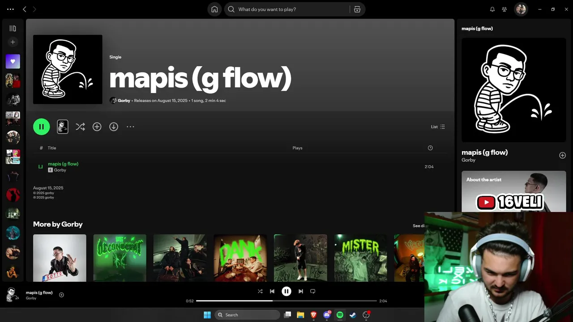Screen dimensions: 573x322
Task: Download the single for offline
Action: tap(114, 127)
